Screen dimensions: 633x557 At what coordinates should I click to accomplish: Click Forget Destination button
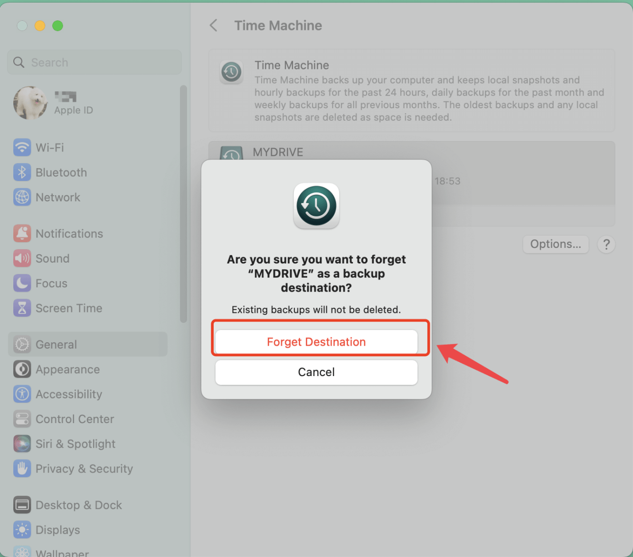(x=316, y=342)
